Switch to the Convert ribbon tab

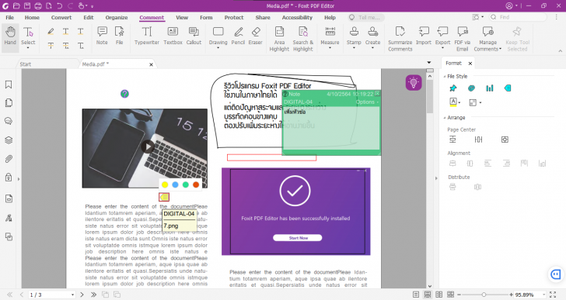61,17
